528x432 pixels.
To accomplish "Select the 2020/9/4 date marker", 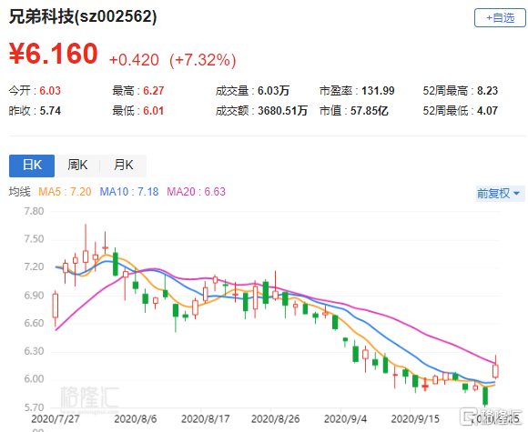I will coord(345,419).
